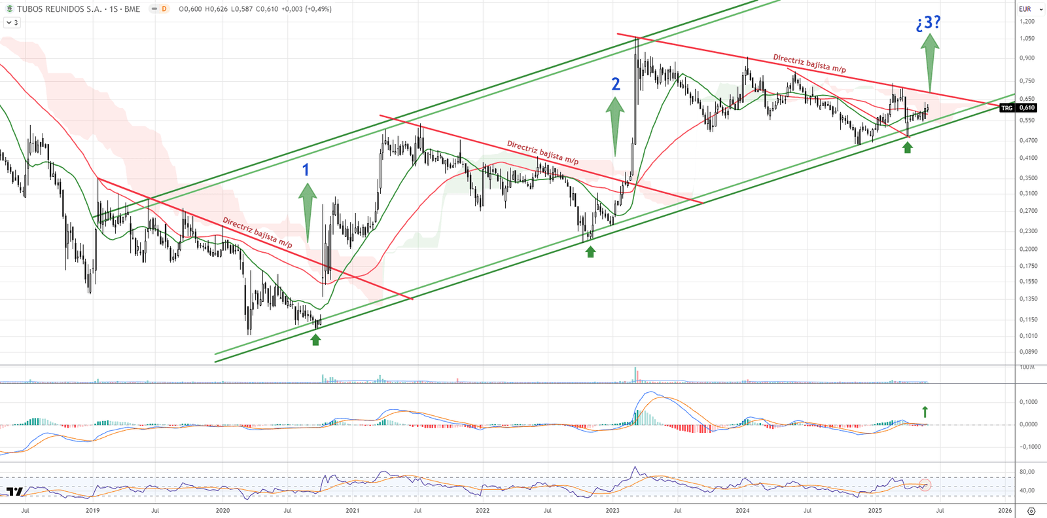
Task: Click the 0,1000 level on MACD scale
Action: pyautogui.click(x=1028, y=402)
